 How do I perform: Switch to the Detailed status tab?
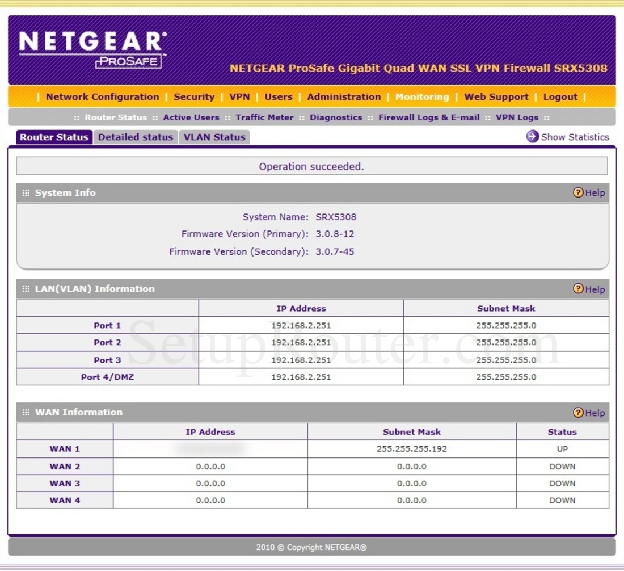coord(136,137)
